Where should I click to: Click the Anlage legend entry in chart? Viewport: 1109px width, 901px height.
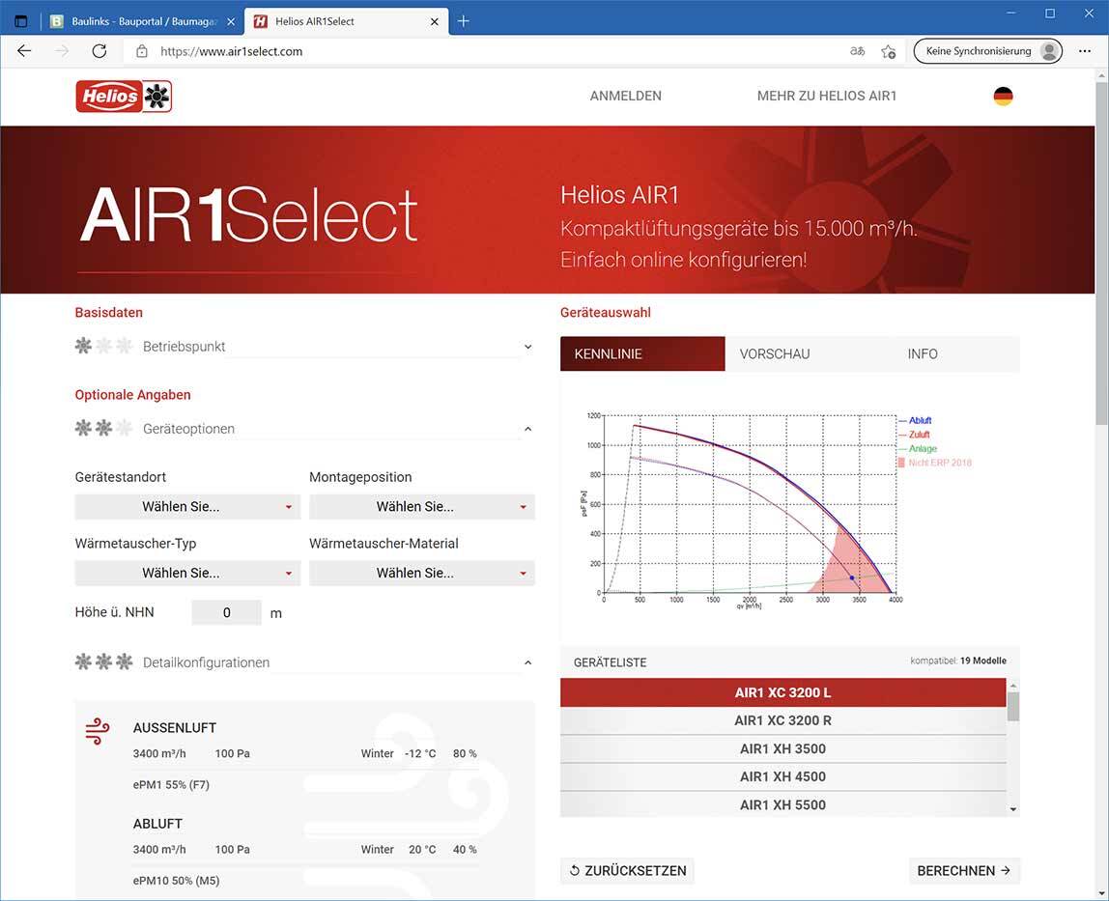[x=918, y=448]
